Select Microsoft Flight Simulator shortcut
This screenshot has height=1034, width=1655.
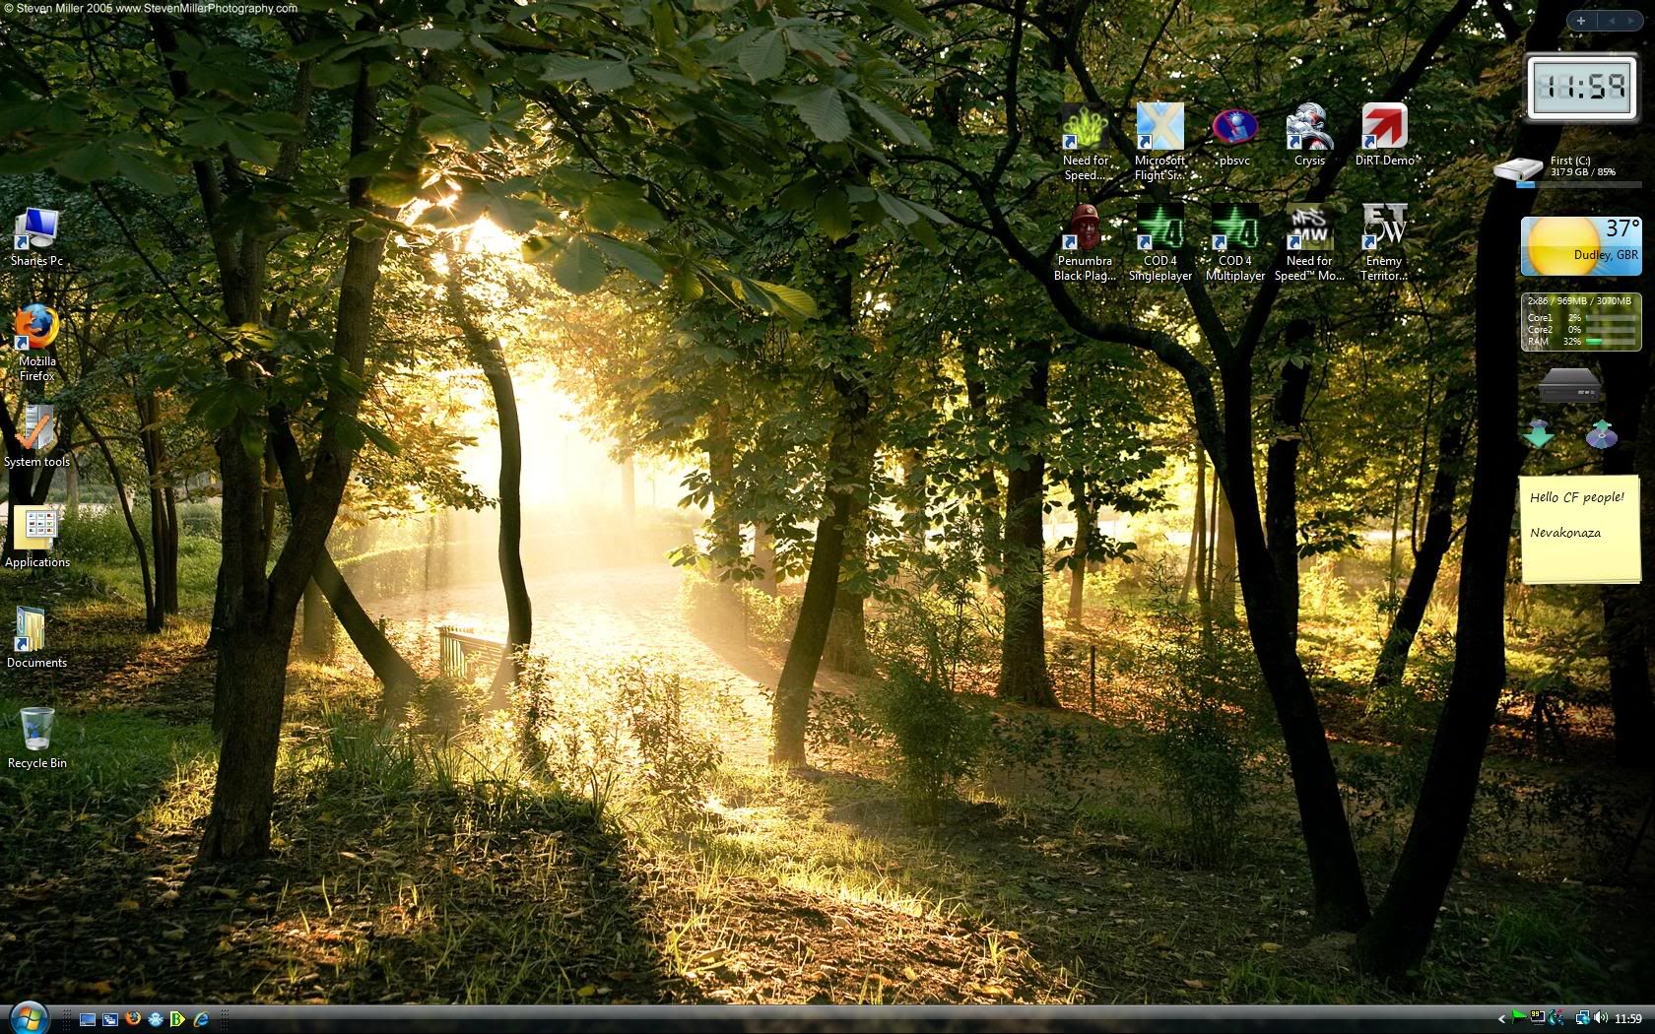pos(1159,142)
